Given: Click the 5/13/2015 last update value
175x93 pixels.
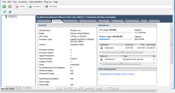Looking at the screenshot, I should coord(150,48).
